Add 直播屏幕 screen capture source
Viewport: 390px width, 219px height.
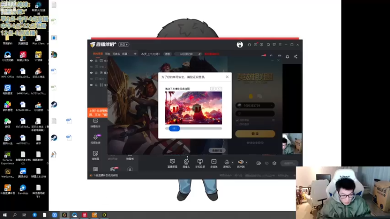(x=172, y=164)
